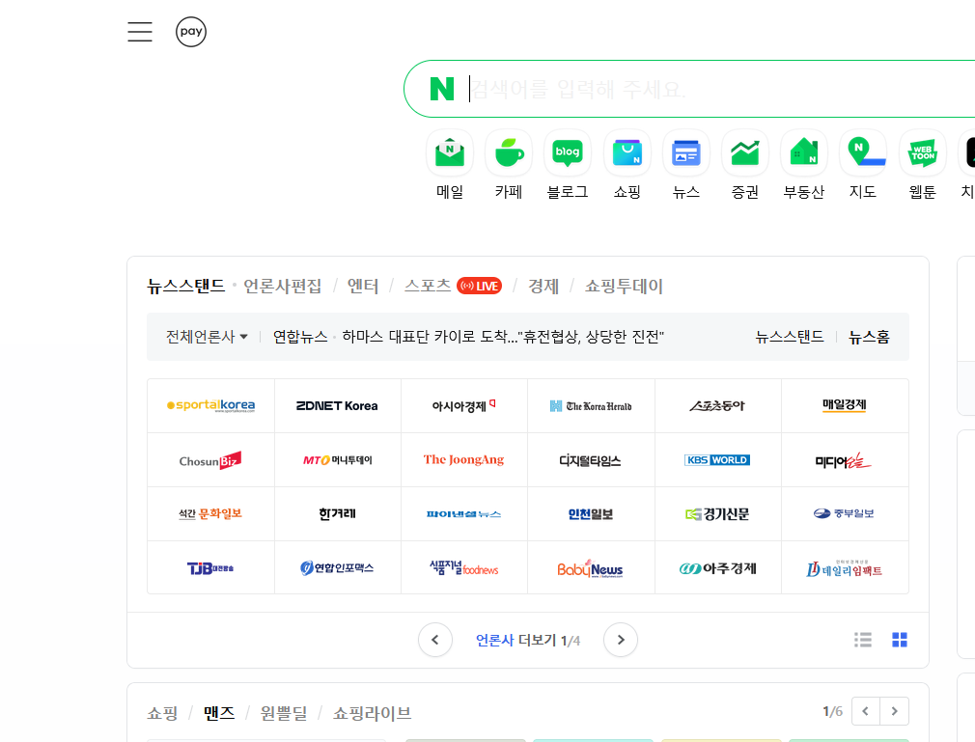
Task: Open the 연합뉴스 source link
Action: click(x=300, y=337)
